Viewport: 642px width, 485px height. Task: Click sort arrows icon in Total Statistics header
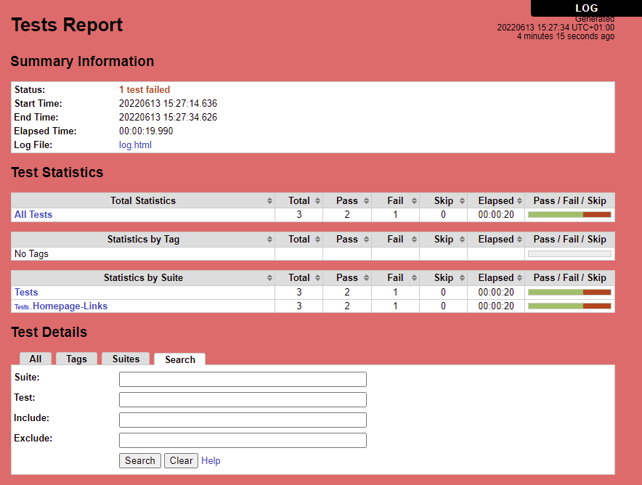coord(269,201)
